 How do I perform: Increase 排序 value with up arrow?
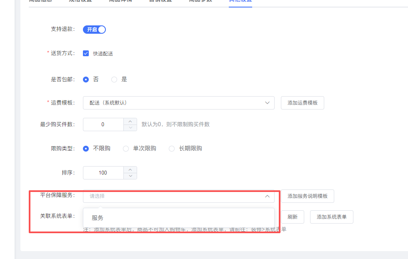130,169
